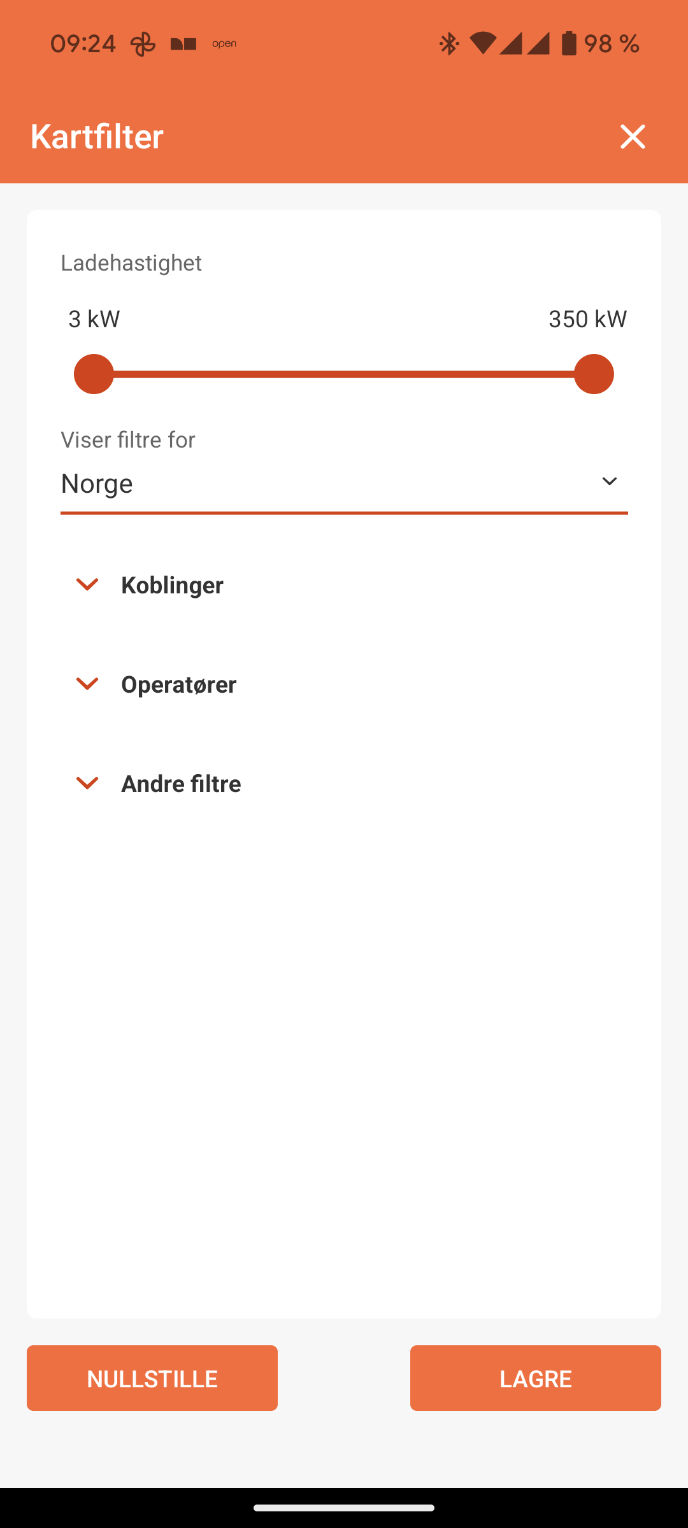688x1528 pixels.
Task: Select the Andre filtre section heading
Action: [x=181, y=784]
